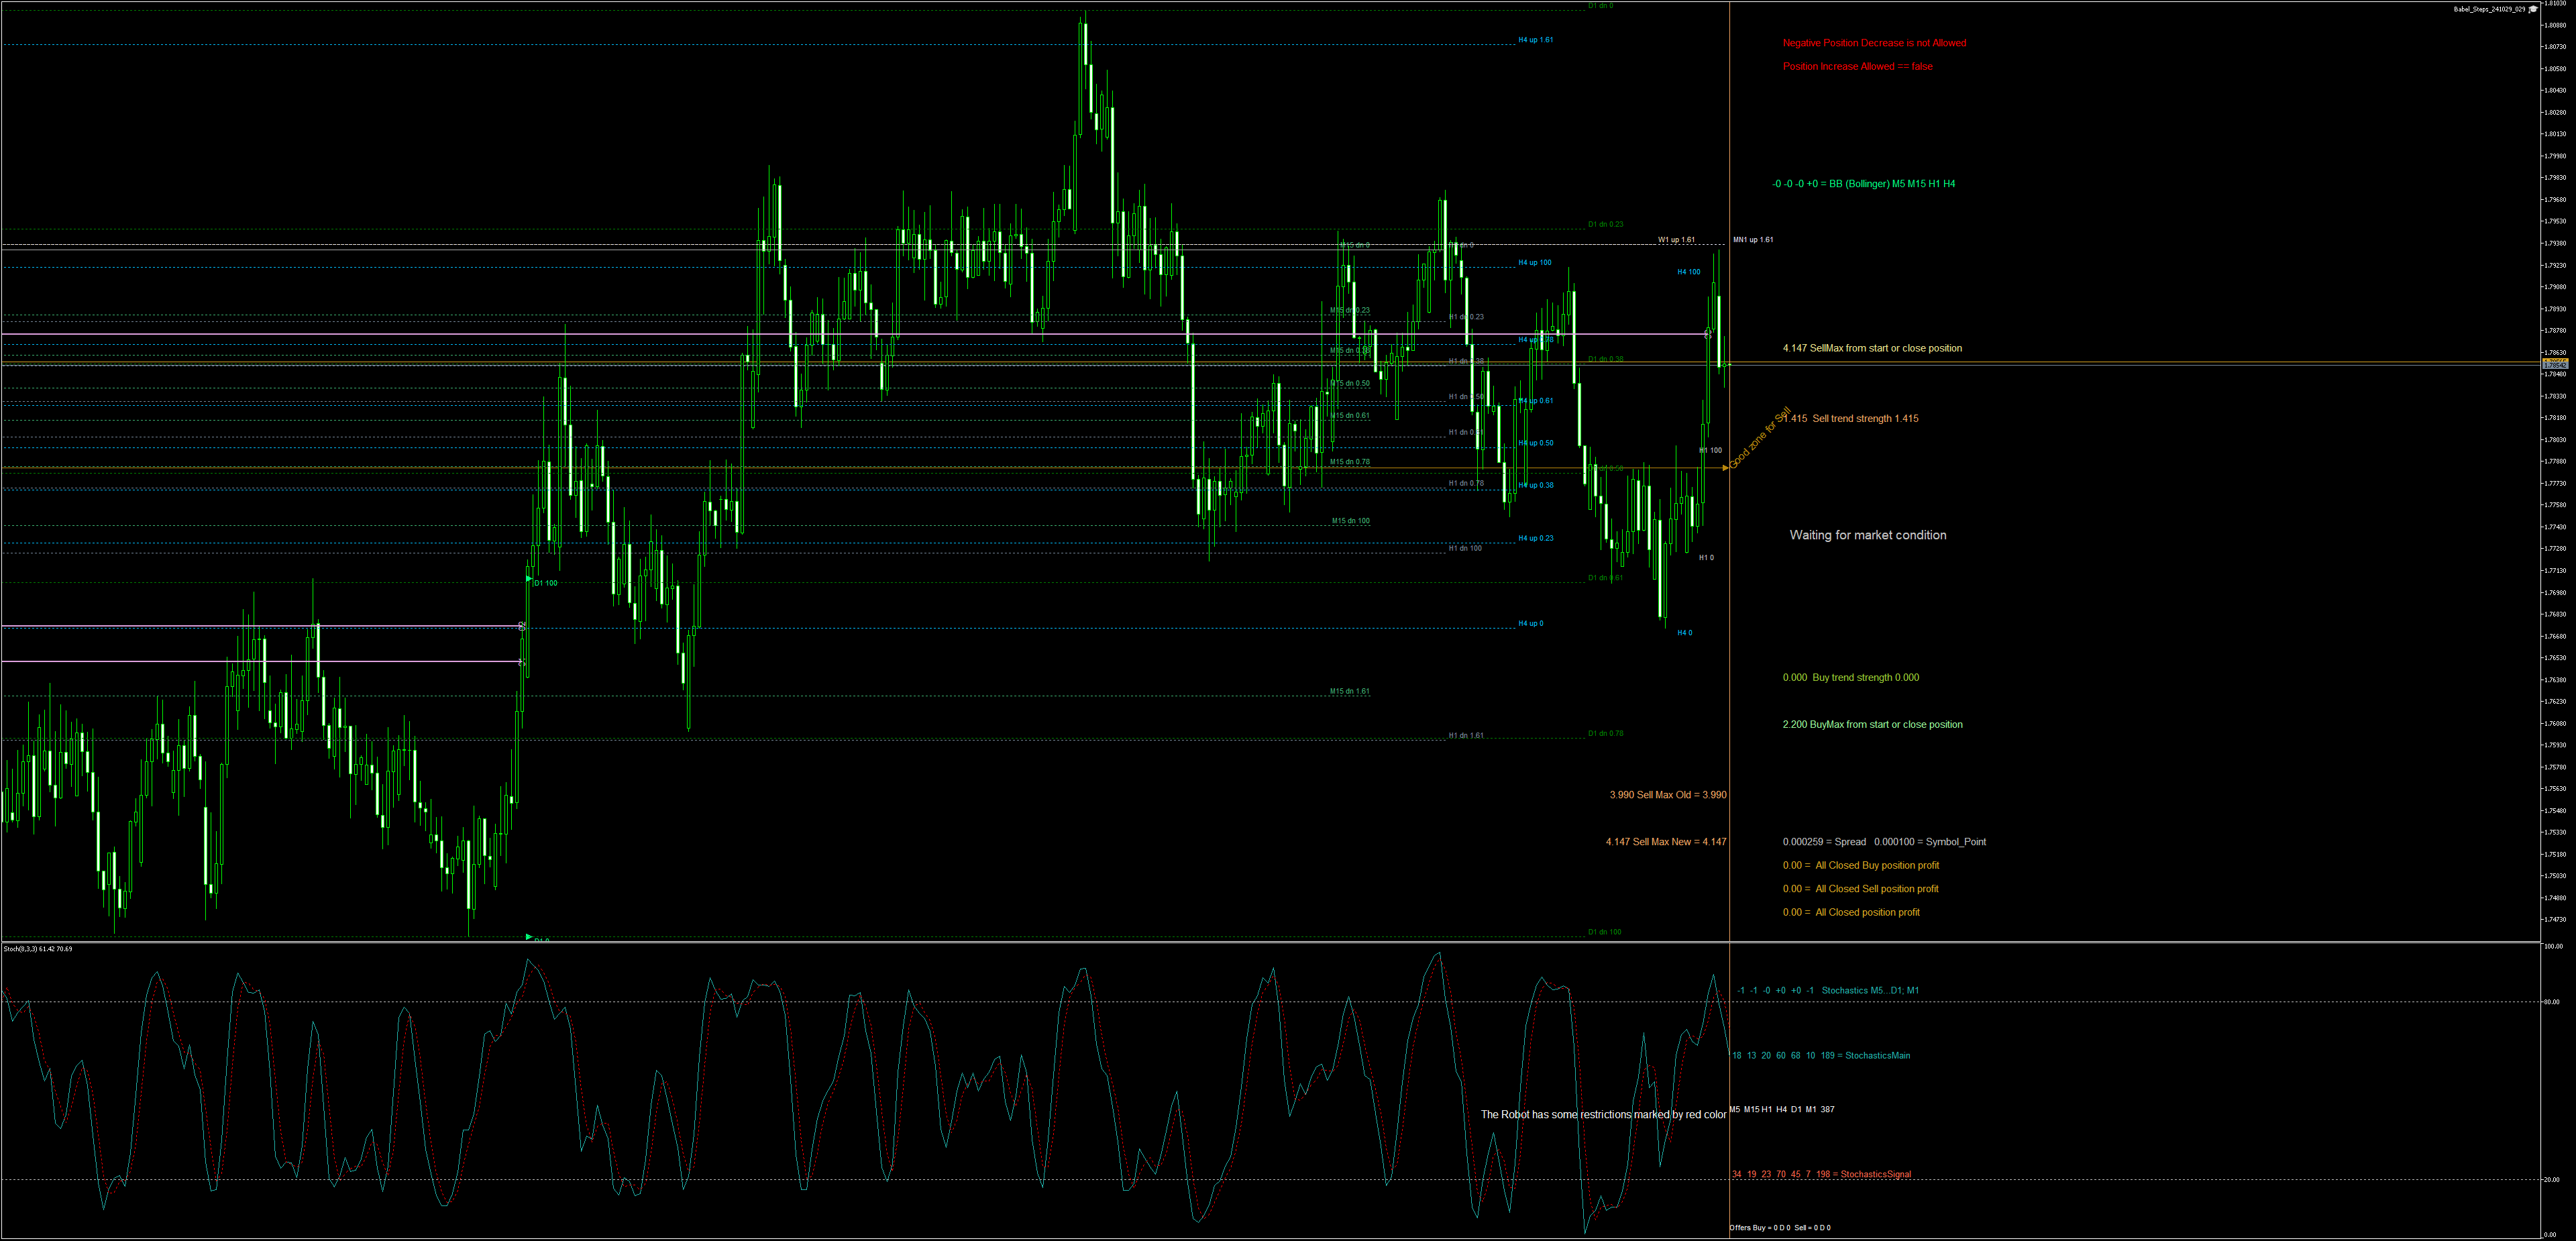The image size is (2576, 1241).
Task: Click the 'Position Increase Allowed == false' red text
Action: point(1857,66)
